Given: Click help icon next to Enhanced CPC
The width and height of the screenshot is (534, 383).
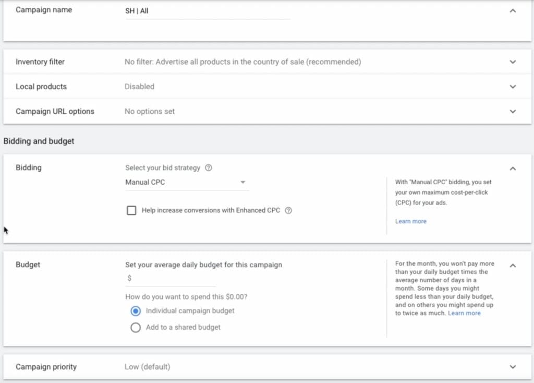Looking at the screenshot, I should pos(288,211).
